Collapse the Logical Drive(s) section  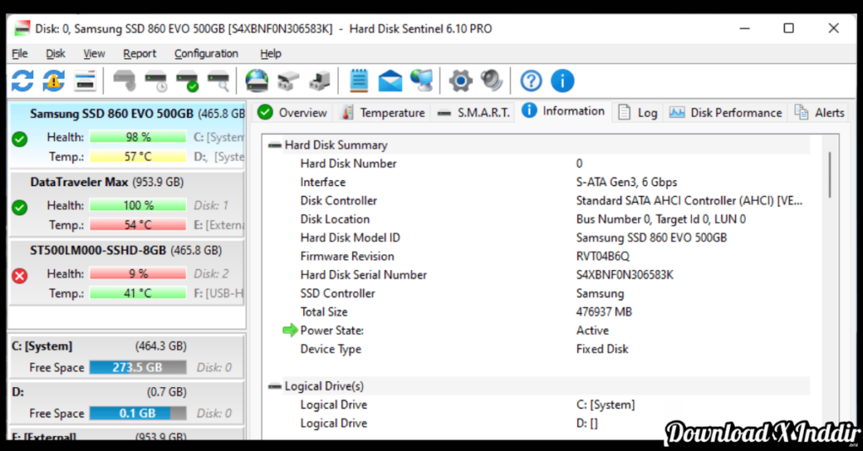[x=275, y=386]
